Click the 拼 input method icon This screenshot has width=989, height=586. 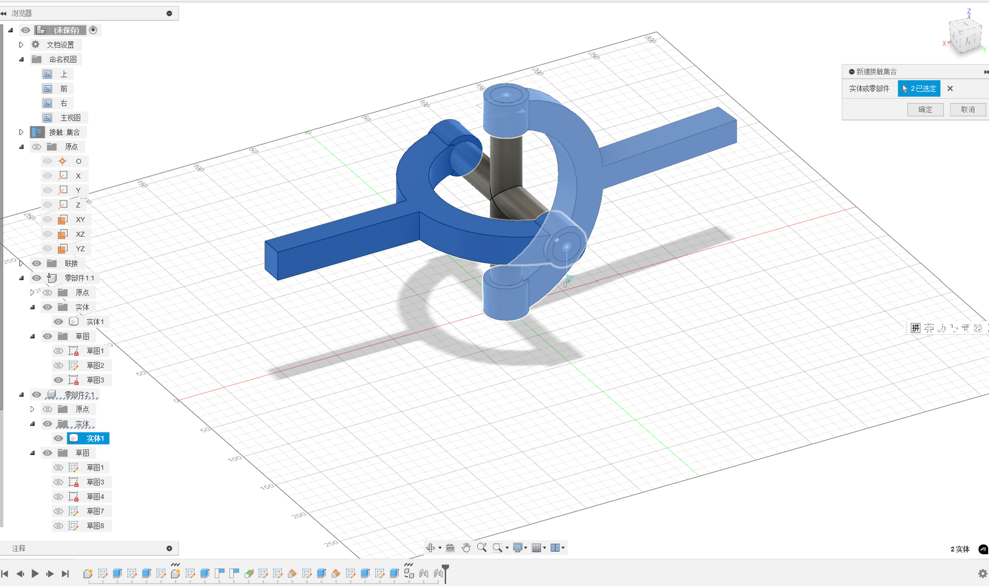pyautogui.click(x=916, y=328)
